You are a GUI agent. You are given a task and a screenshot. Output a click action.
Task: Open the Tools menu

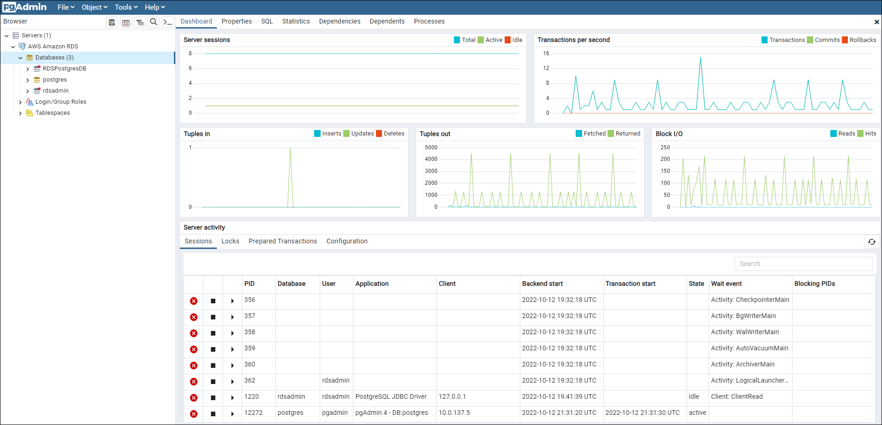click(126, 7)
